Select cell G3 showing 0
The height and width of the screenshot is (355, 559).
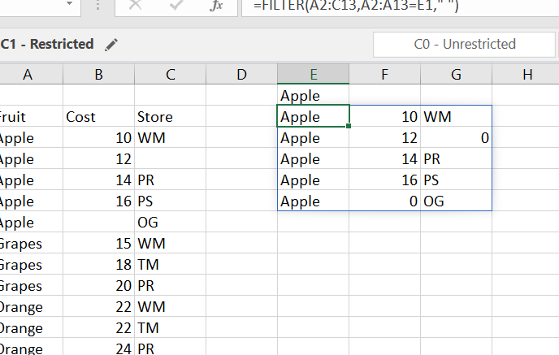[457, 137]
